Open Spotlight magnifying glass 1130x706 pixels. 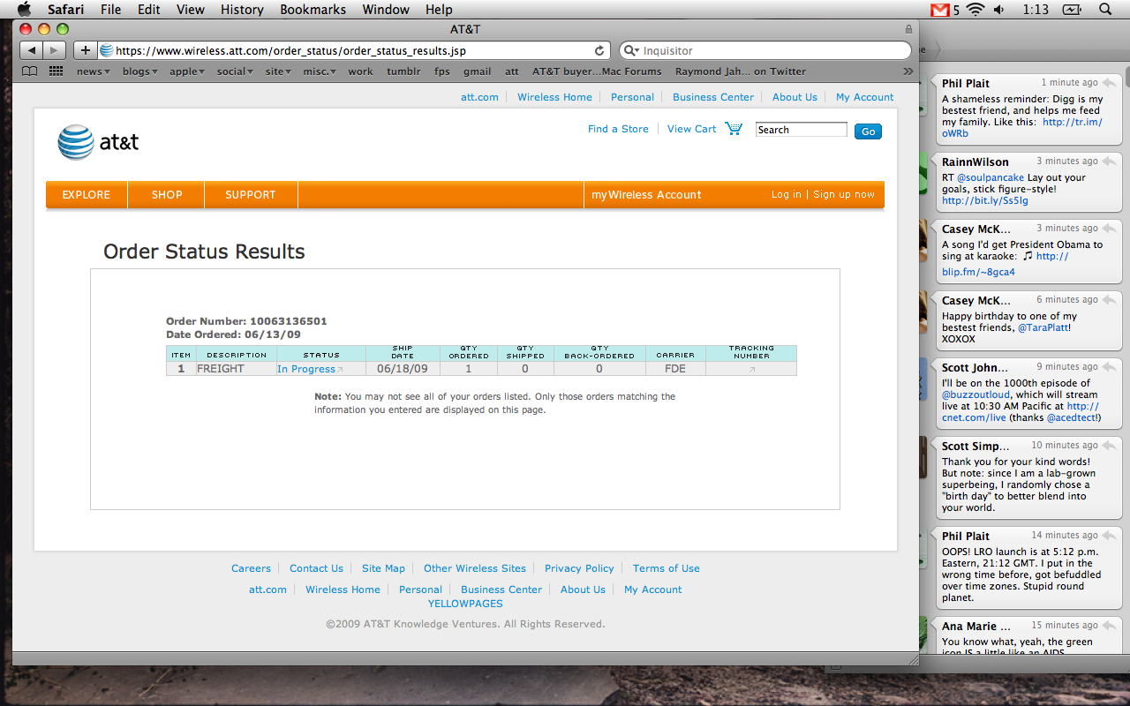point(1105,10)
